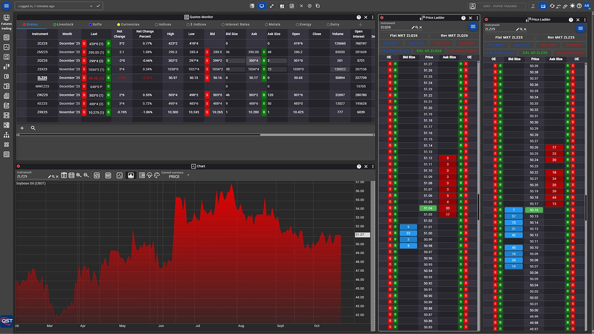Click the highlighted 50.16 price cell in ZLZ25 ladder

pyautogui.click(x=534, y=210)
